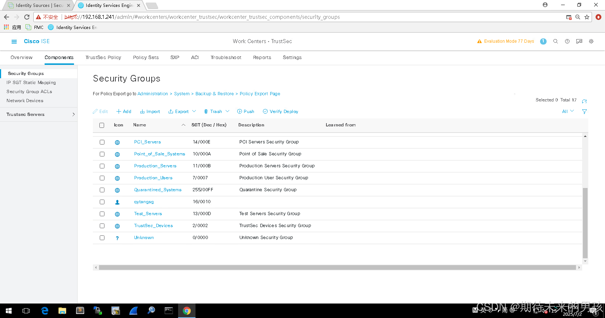Click the search magnifier icon in ISE header
This screenshot has height=318, width=605.
555,41
